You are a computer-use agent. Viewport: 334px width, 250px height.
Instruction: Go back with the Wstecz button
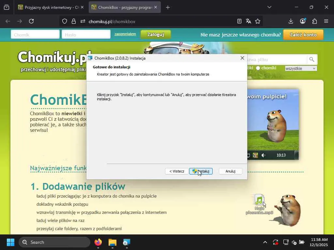tap(176, 171)
